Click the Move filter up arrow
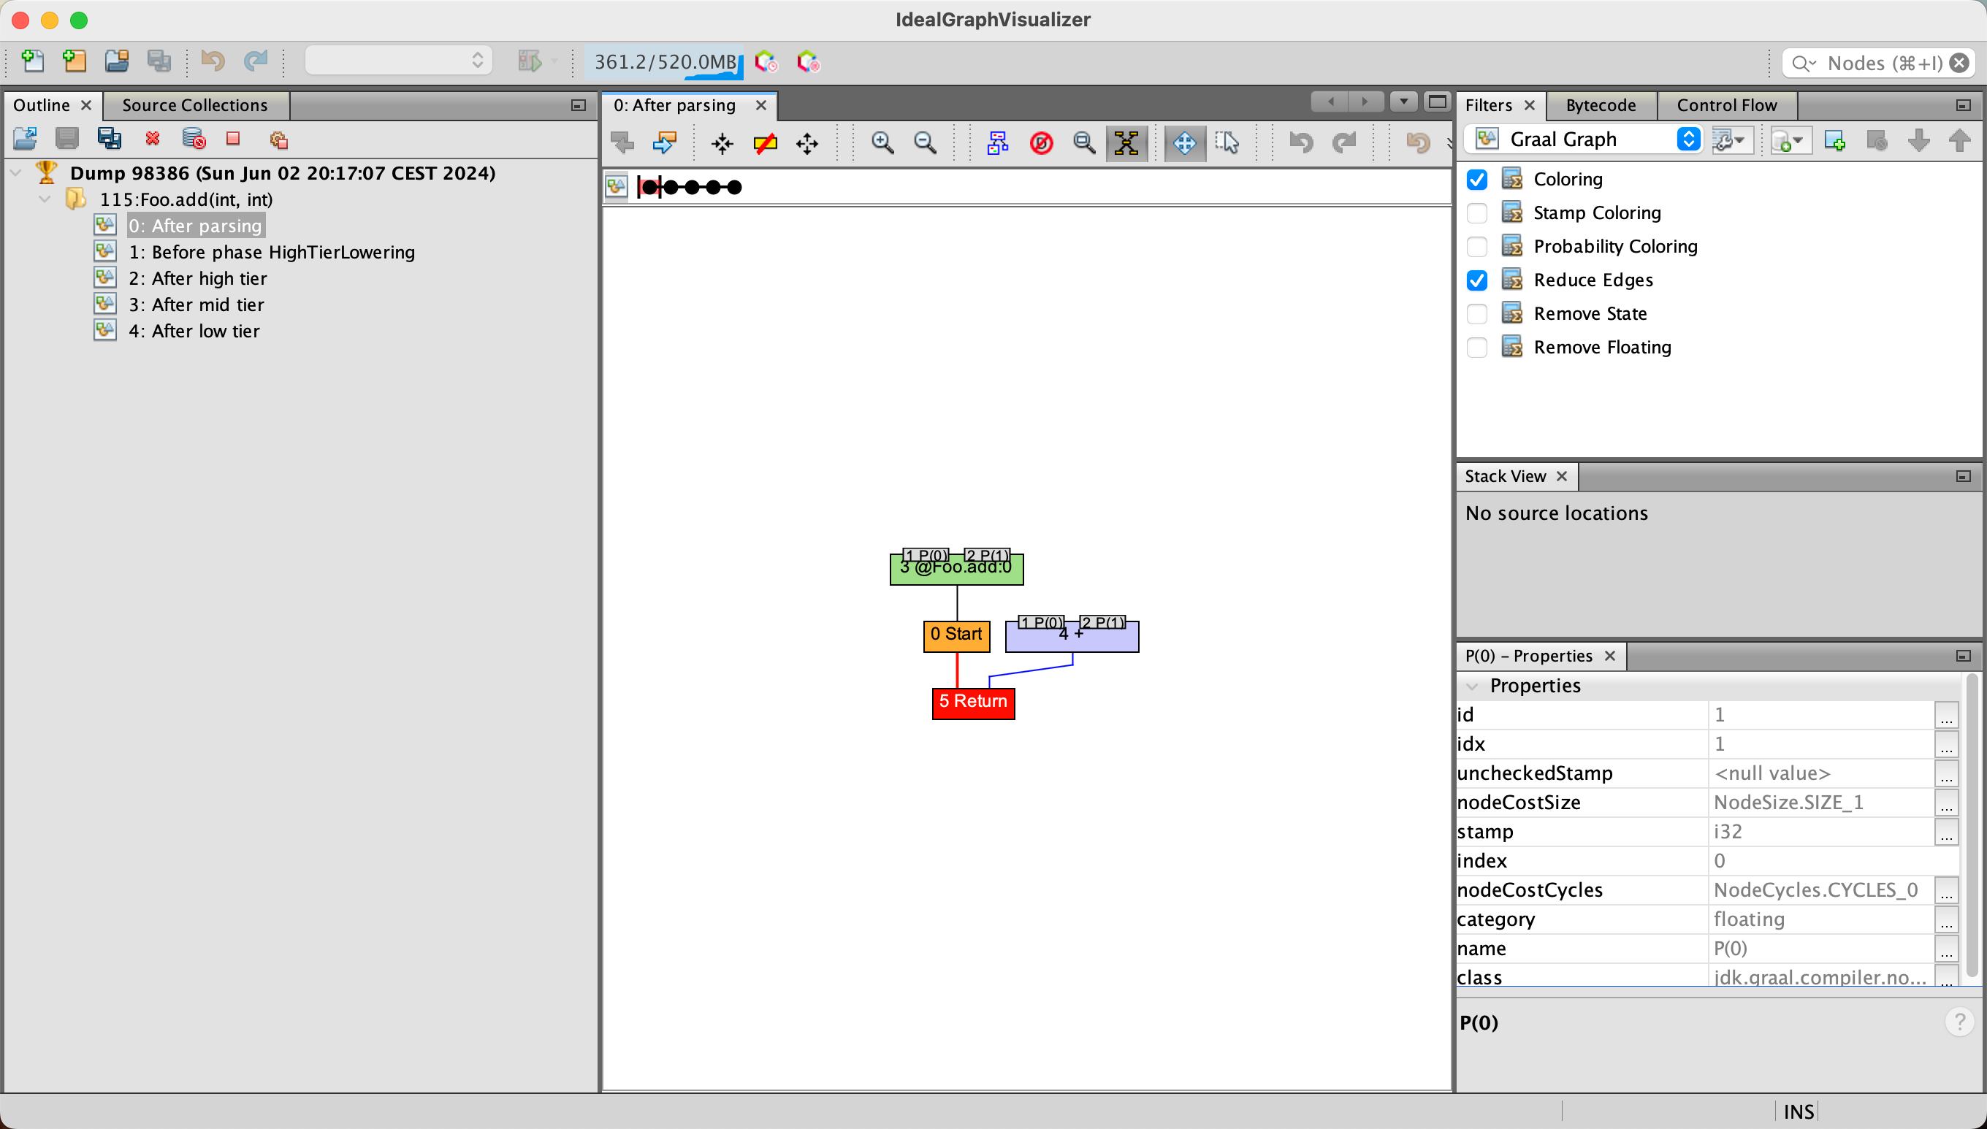 pyautogui.click(x=1960, y=140)
